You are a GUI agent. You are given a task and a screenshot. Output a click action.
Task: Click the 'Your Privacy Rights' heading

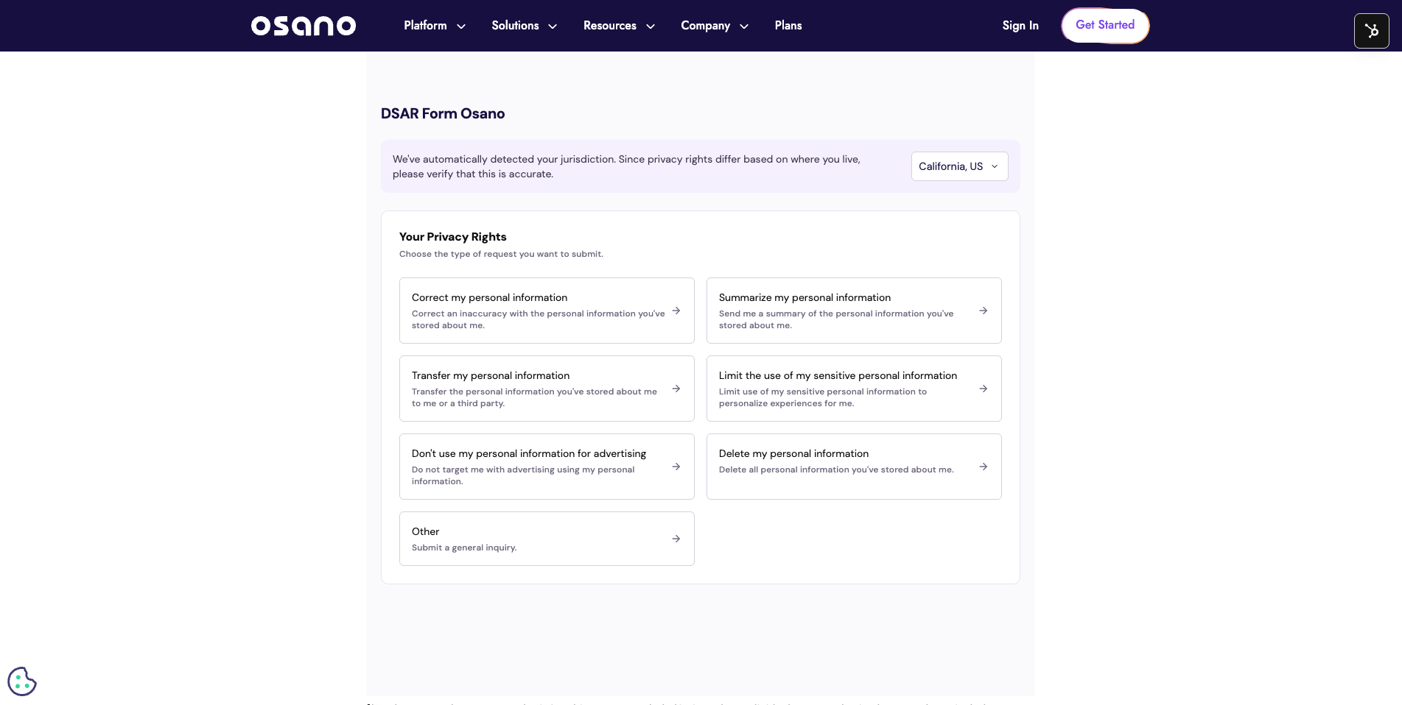453,236
